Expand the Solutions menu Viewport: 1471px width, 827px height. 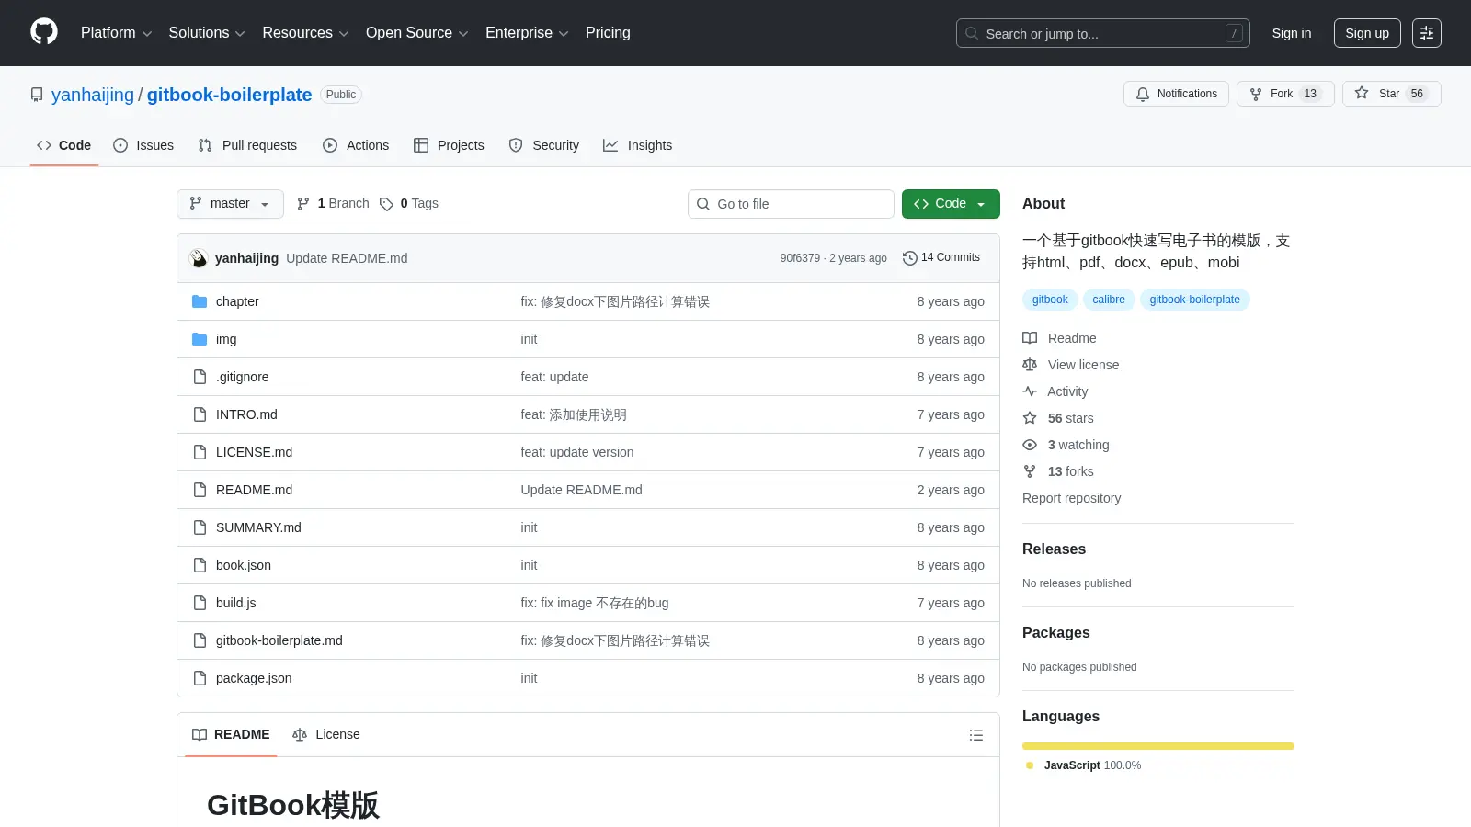point(207,33)
